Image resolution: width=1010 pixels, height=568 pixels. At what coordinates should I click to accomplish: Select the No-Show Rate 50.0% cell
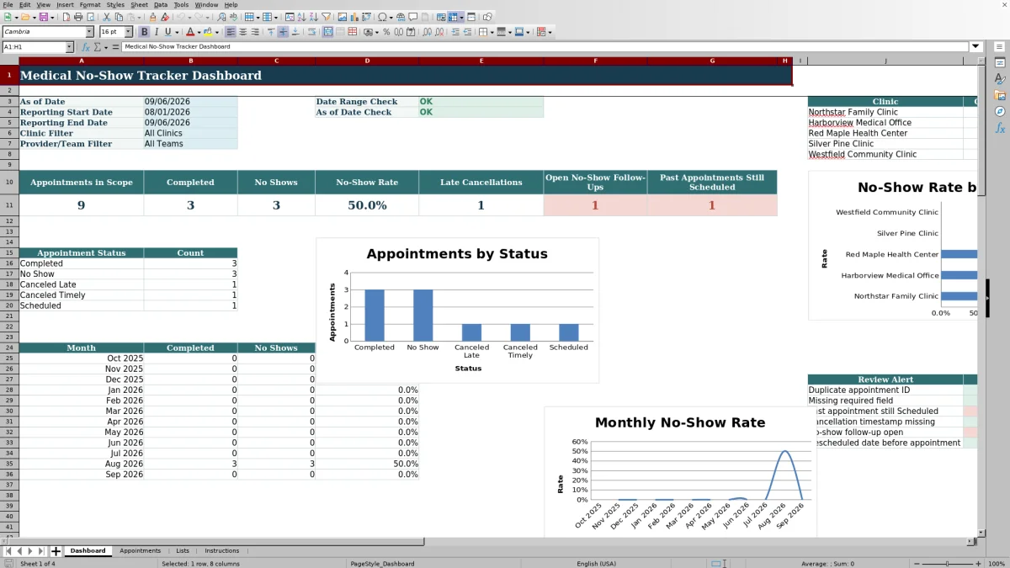367,205
